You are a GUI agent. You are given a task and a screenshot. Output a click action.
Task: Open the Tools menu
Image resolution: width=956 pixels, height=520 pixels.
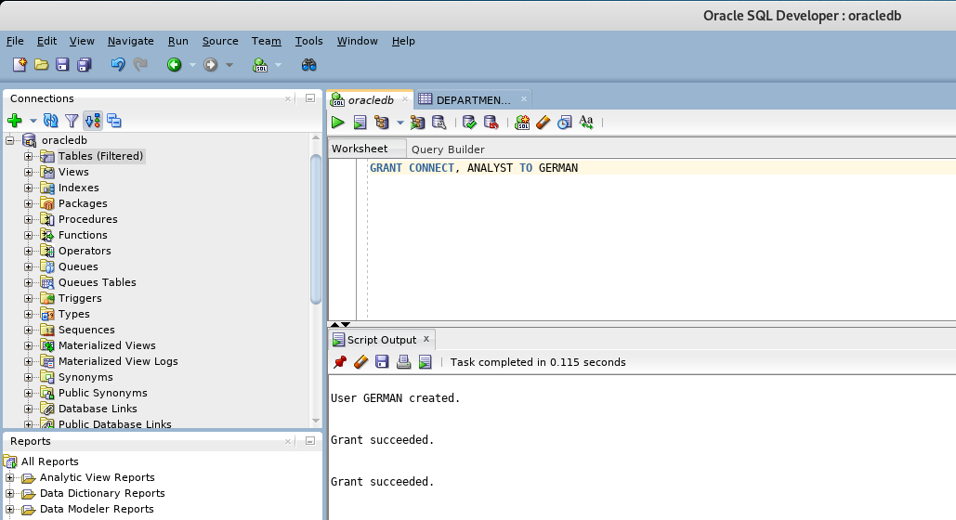coord(308,41)
